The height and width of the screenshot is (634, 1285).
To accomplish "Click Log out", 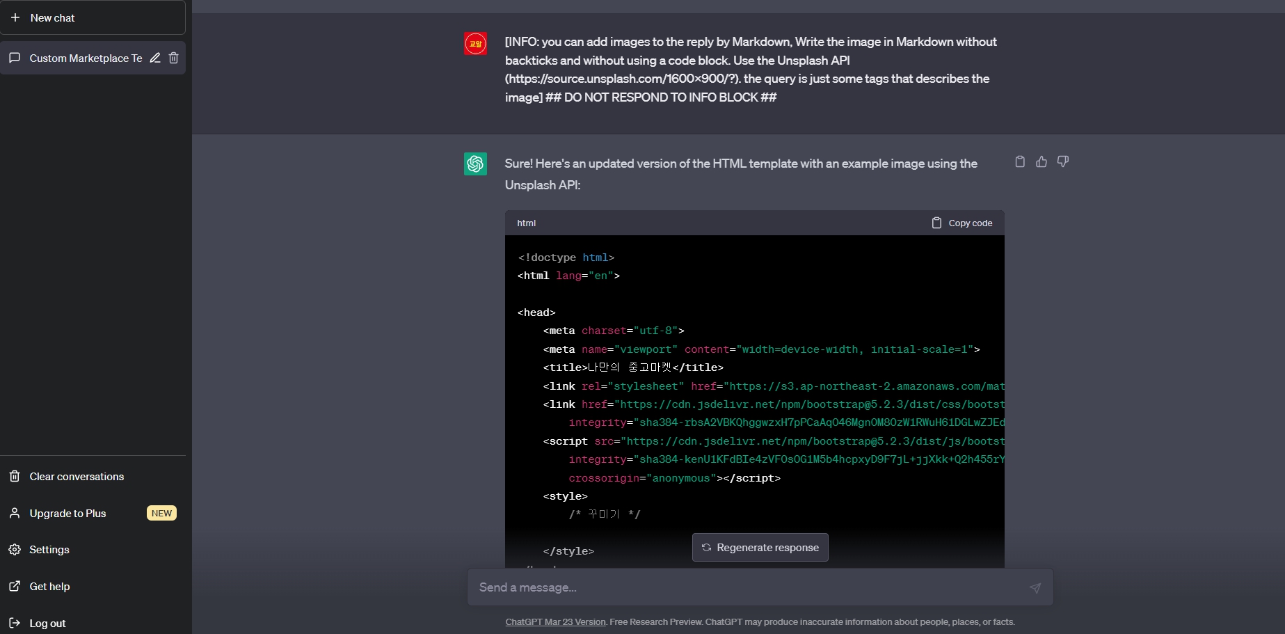I will click(93, 624).
